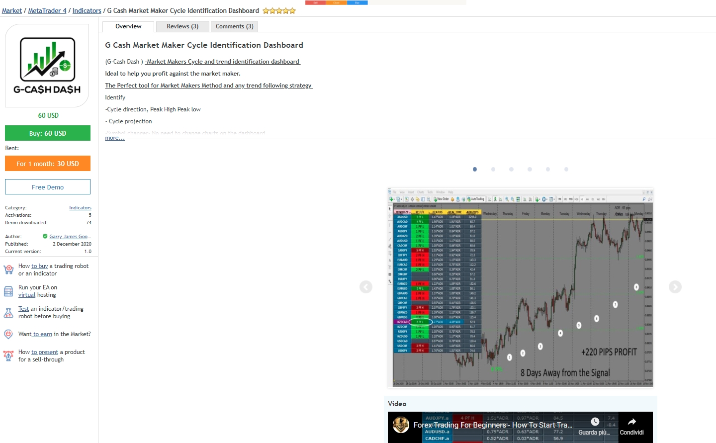Click 'The Perfect tool for Market Makers Method' text
This screenshot has width=716, height=443.
pyautogui.click(x=209, y=86)
